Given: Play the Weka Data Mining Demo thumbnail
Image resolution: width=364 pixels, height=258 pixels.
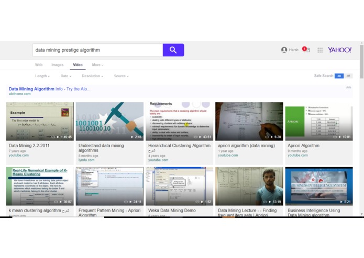Looking at the screenshot, I should pyautogui.click(x=179, y=186).
